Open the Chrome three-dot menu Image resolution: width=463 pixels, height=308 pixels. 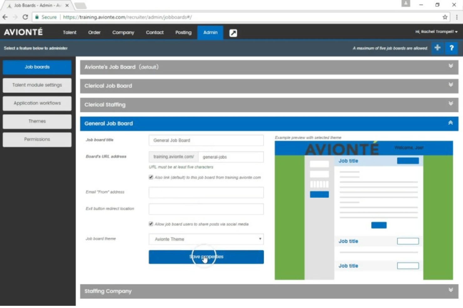[x=457, y=17]
